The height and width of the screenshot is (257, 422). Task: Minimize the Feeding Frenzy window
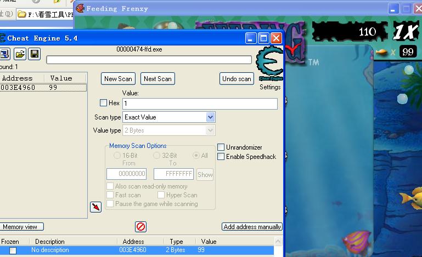tap(393, 9)
